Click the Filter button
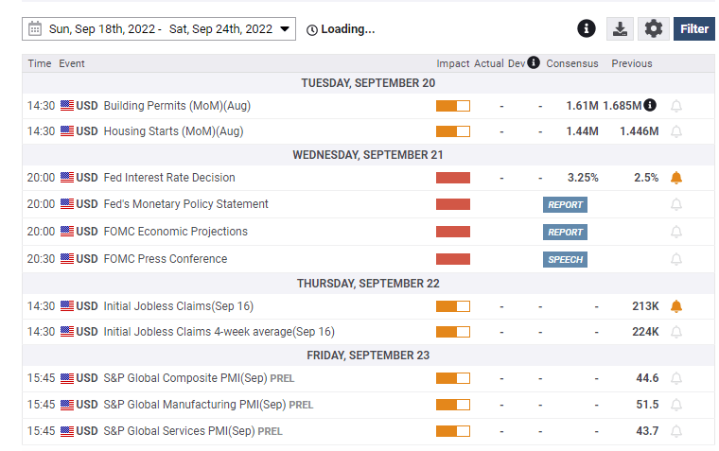 click(x=693, y=28)
